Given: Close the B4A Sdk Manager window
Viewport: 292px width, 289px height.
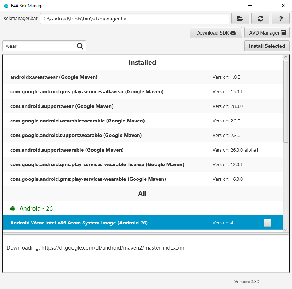Looking at the screenshot, I should tap(283, 5).
